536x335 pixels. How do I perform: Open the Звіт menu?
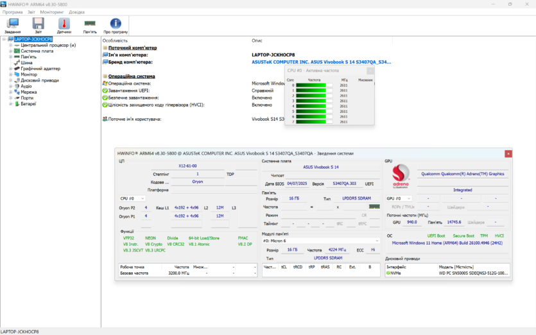31,12
